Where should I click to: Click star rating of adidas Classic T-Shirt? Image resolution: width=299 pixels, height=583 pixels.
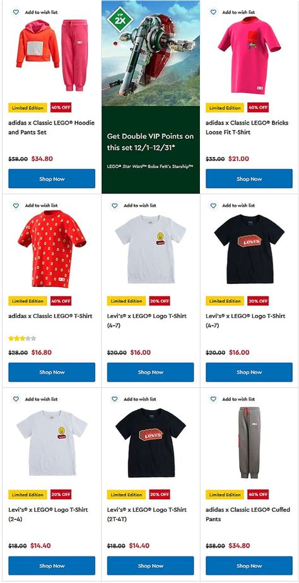coord(22,338)
